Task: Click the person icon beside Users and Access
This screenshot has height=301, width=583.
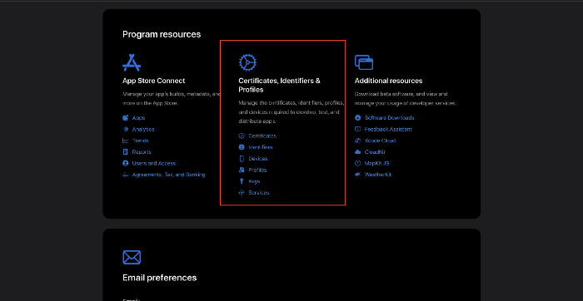Action: pos(125,163)
